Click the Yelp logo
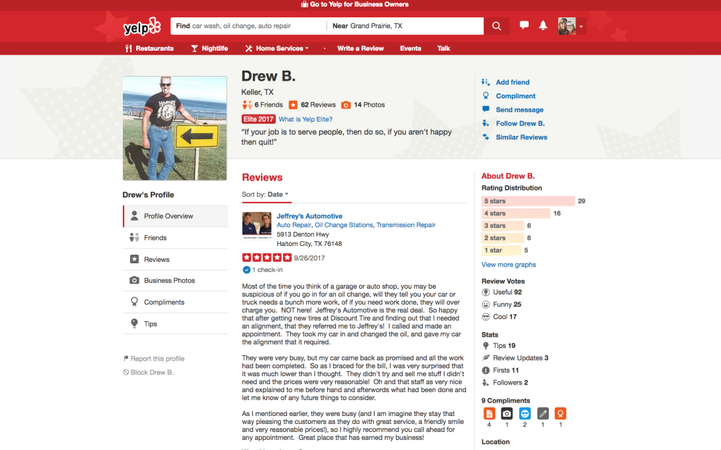 tap(142, 27)
